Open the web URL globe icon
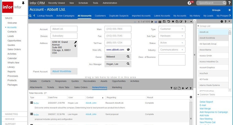 [128, 49]
